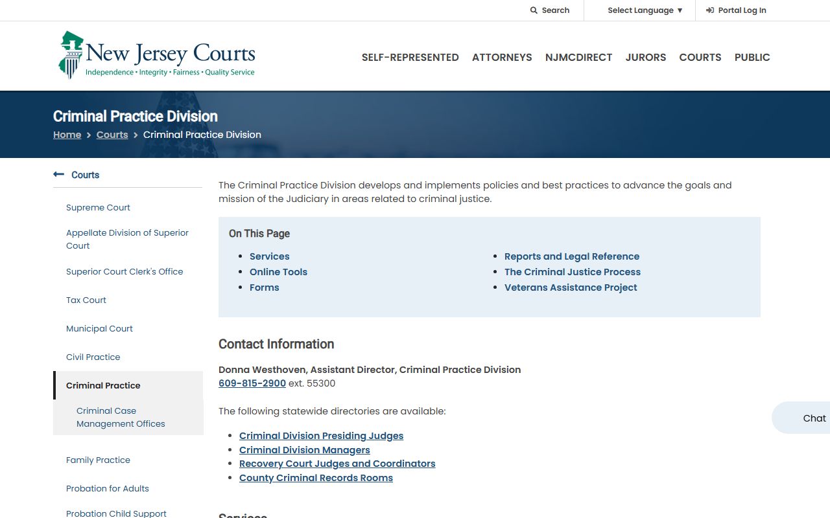Screen dimensions: 830x518
Task: Open Criminal Division Managers directory
Action: (305, 450)
